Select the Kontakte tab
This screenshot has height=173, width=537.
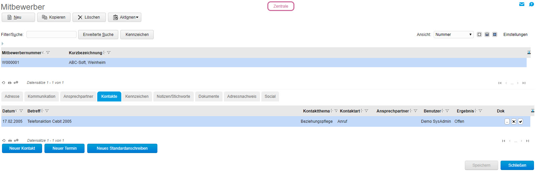[x=109, y=96]
